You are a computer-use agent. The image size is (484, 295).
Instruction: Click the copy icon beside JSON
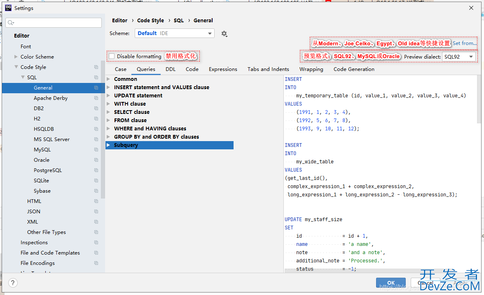96,212
